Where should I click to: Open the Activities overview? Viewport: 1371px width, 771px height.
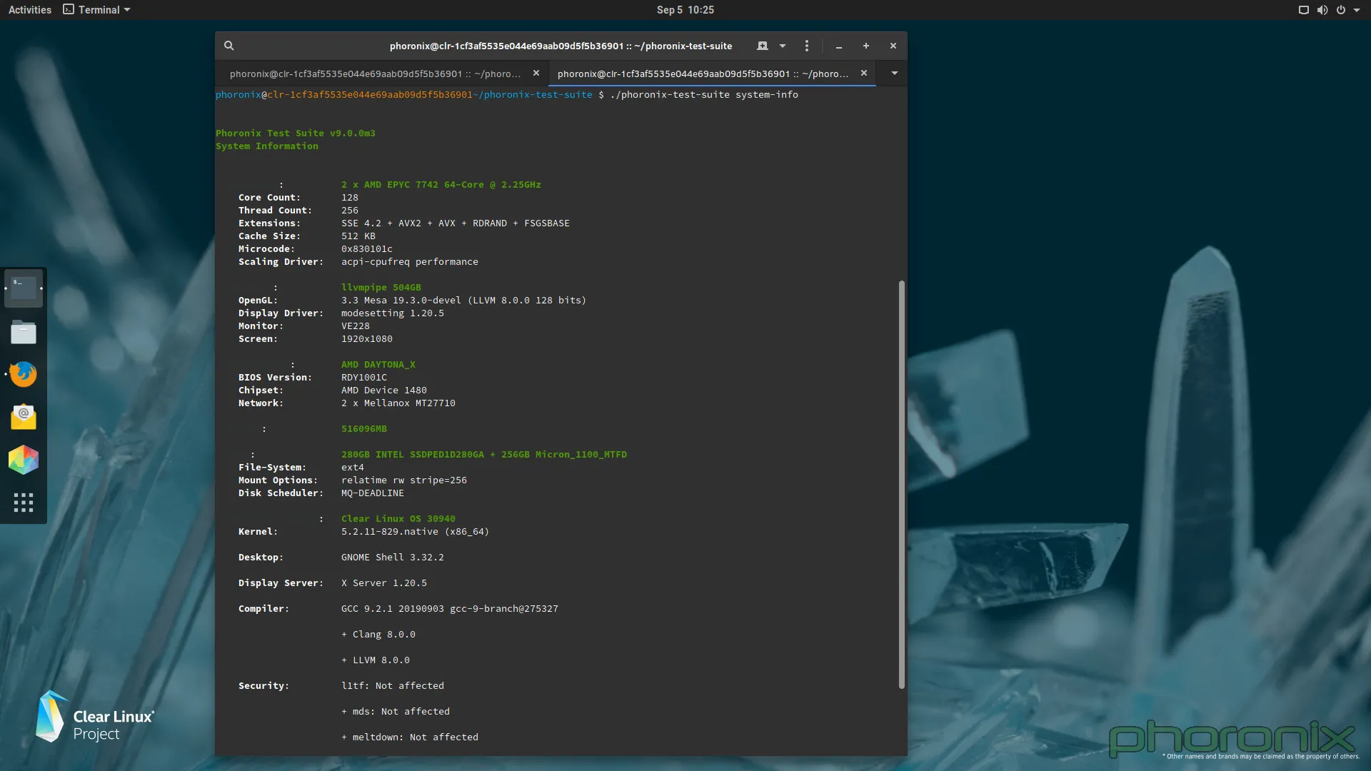pyautogui.click(x=30, y=10)
